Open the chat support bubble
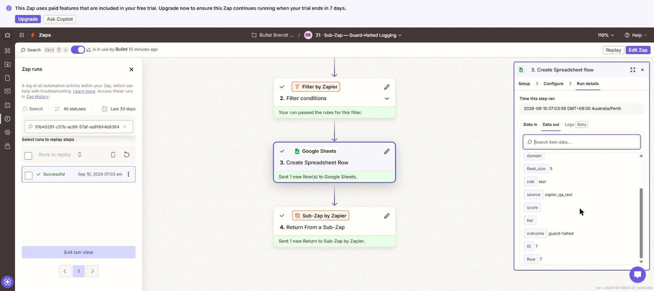Screen dimensions: 654x291 [637, 274]
